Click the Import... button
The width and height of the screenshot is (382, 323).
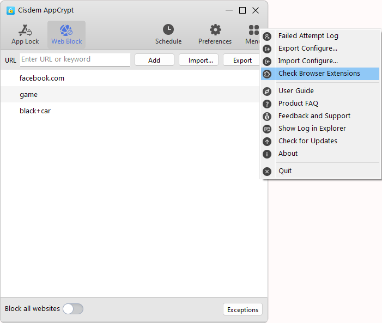pos(198,60)
